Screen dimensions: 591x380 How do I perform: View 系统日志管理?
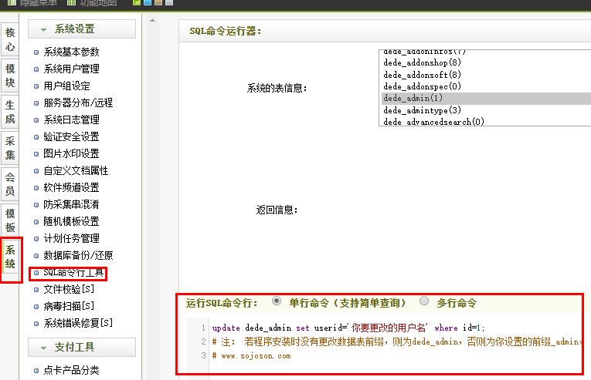pos(71,119)
